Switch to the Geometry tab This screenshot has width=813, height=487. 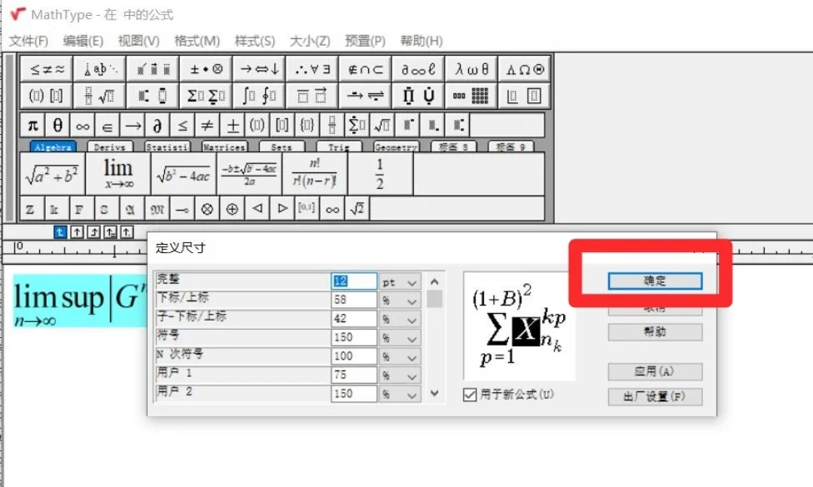click(x=396, y=148)
